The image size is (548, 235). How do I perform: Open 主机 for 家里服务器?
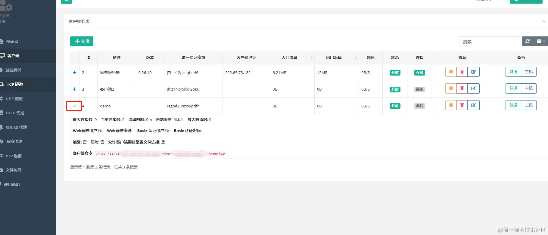pos(529,72)
